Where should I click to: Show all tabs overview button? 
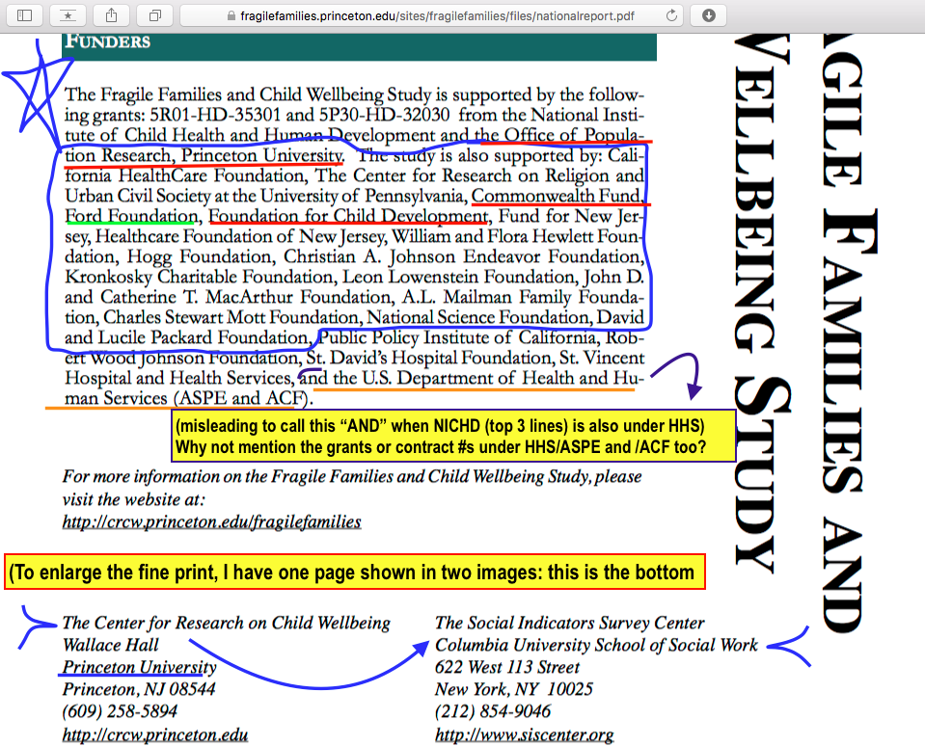click(153, 15)
